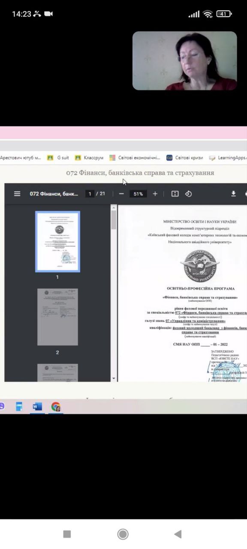Zoom out with the minus icon
Viewport: 247px width, 549px height.
point(121,194)
